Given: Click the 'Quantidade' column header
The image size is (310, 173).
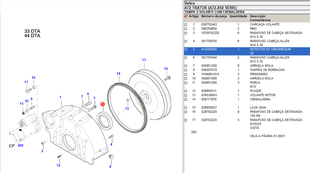Looking at the screenshot, I should tap(238, 16).
